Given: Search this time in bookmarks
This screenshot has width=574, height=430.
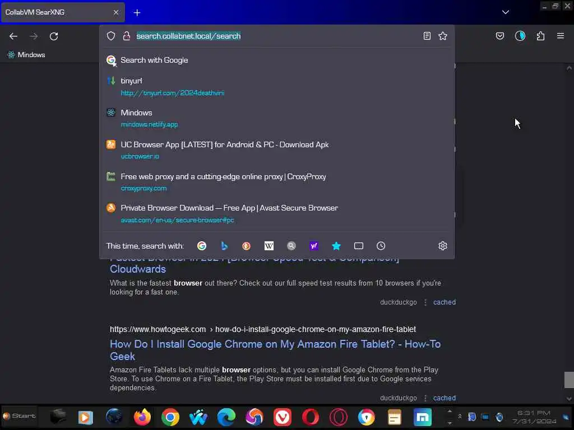Looking at the screenshot, I should pos(336,246).
